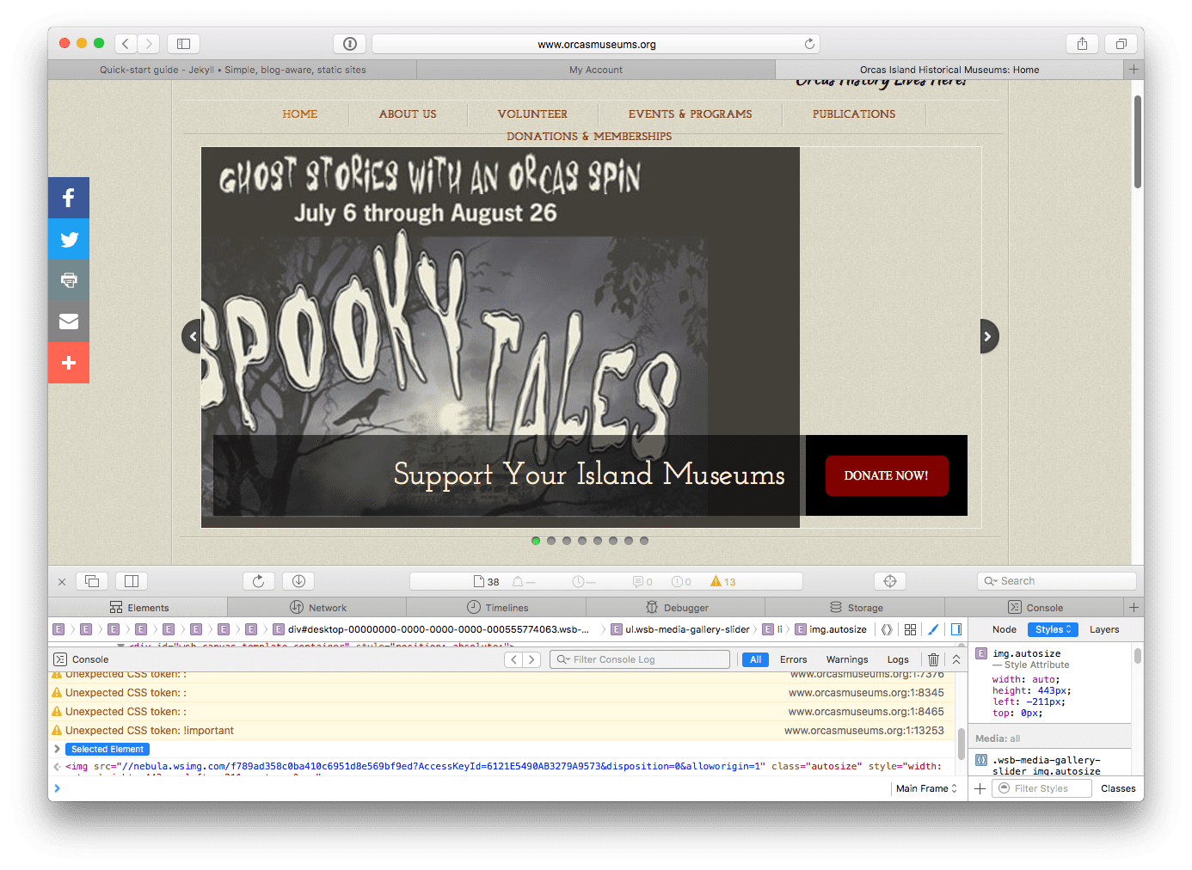Dock inspector to side of window

[132, 581]
